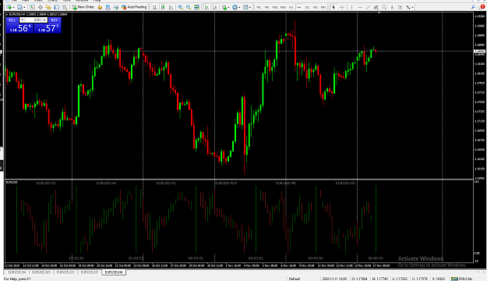Zoom in on the chart
487x281 pixels.
180,7
